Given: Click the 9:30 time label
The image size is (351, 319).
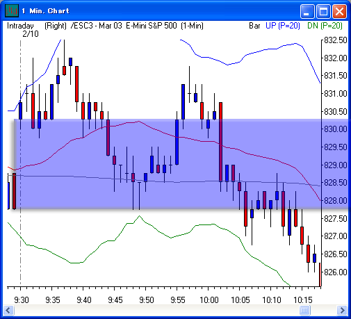Looking at the screenshot, I should coord(22,300).
